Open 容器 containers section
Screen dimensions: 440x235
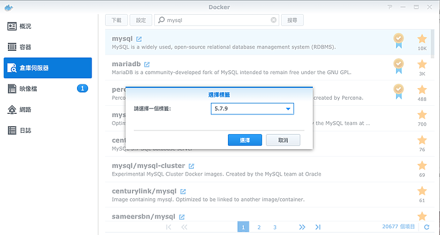(48, 47)
